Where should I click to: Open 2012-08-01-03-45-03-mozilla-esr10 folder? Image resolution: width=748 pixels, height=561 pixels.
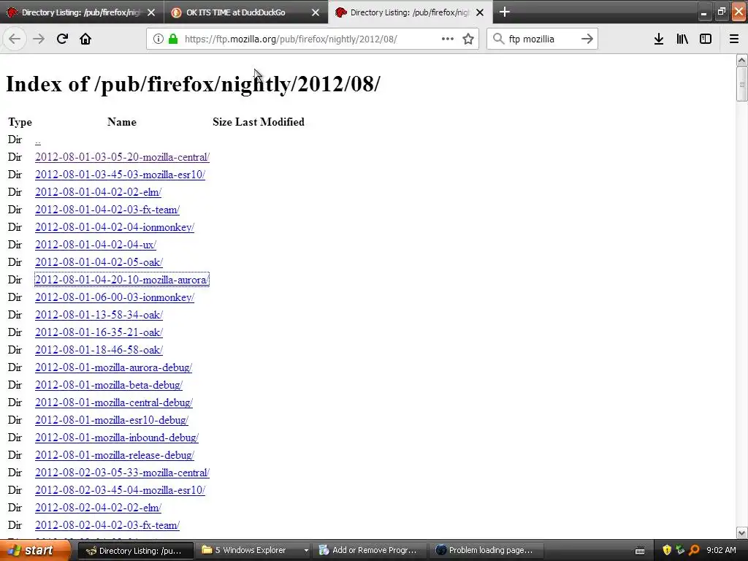click(x=120, y=175)
